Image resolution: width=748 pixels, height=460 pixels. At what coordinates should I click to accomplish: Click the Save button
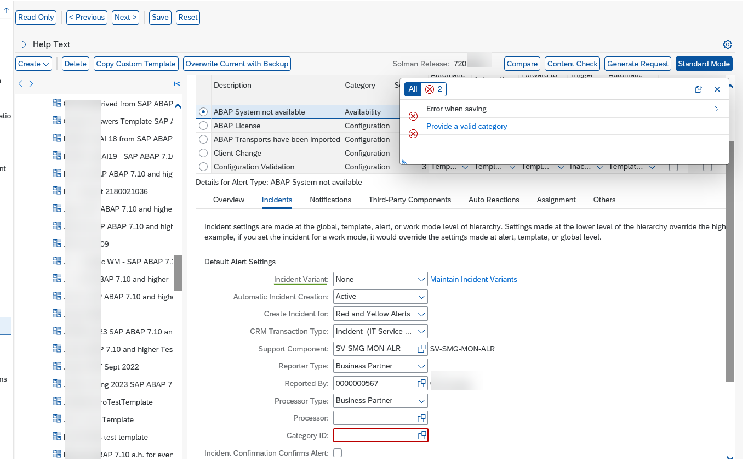click(160, 17)
